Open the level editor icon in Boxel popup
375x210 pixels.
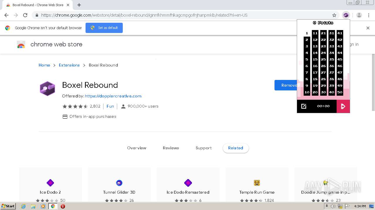pos(304,106)
